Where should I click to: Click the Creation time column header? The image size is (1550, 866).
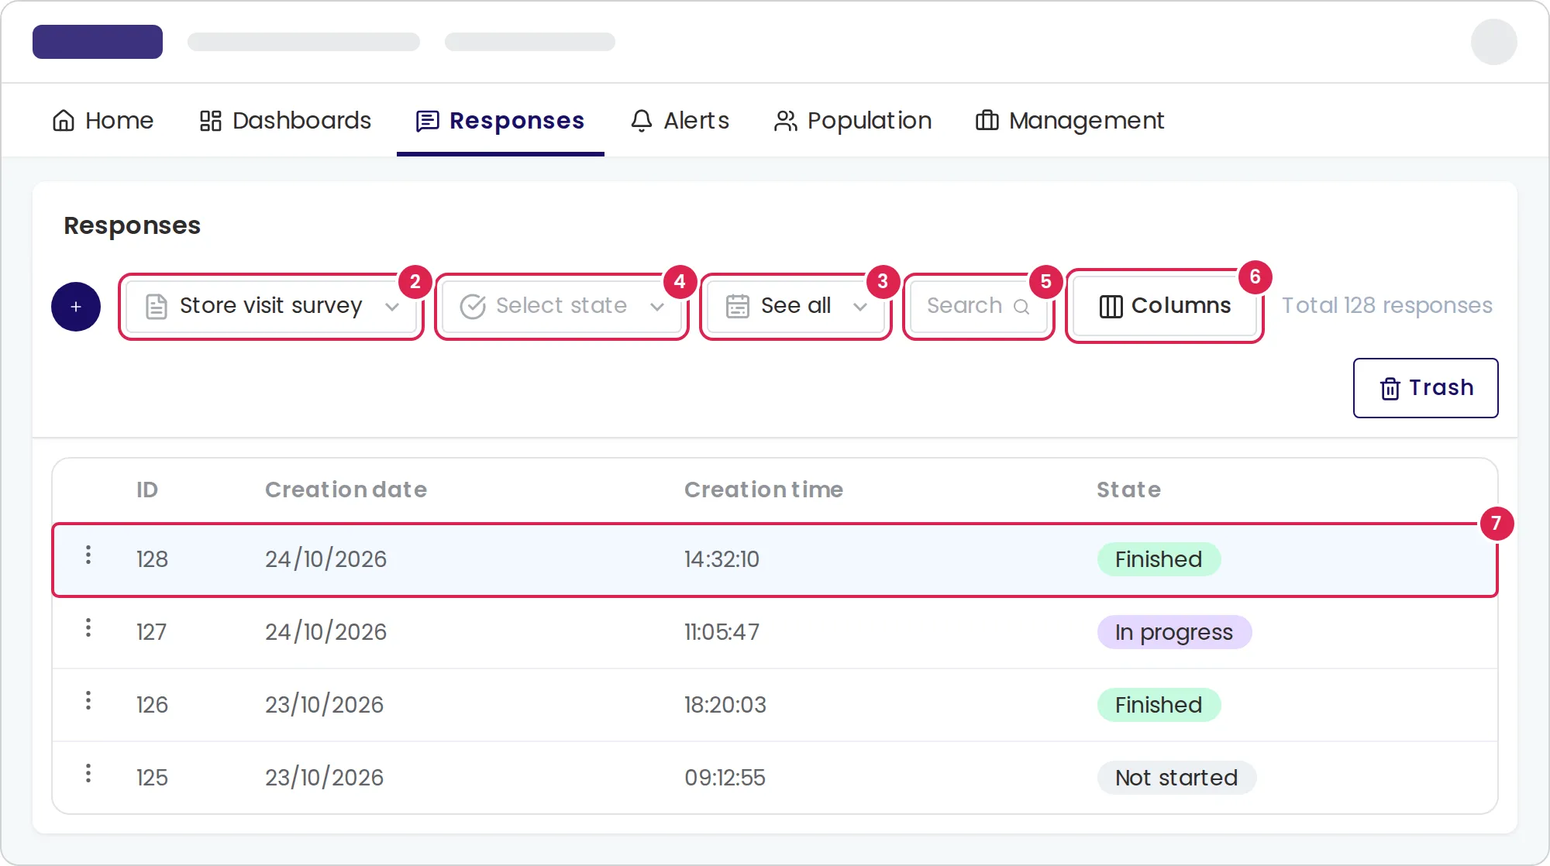pos(763,490)
